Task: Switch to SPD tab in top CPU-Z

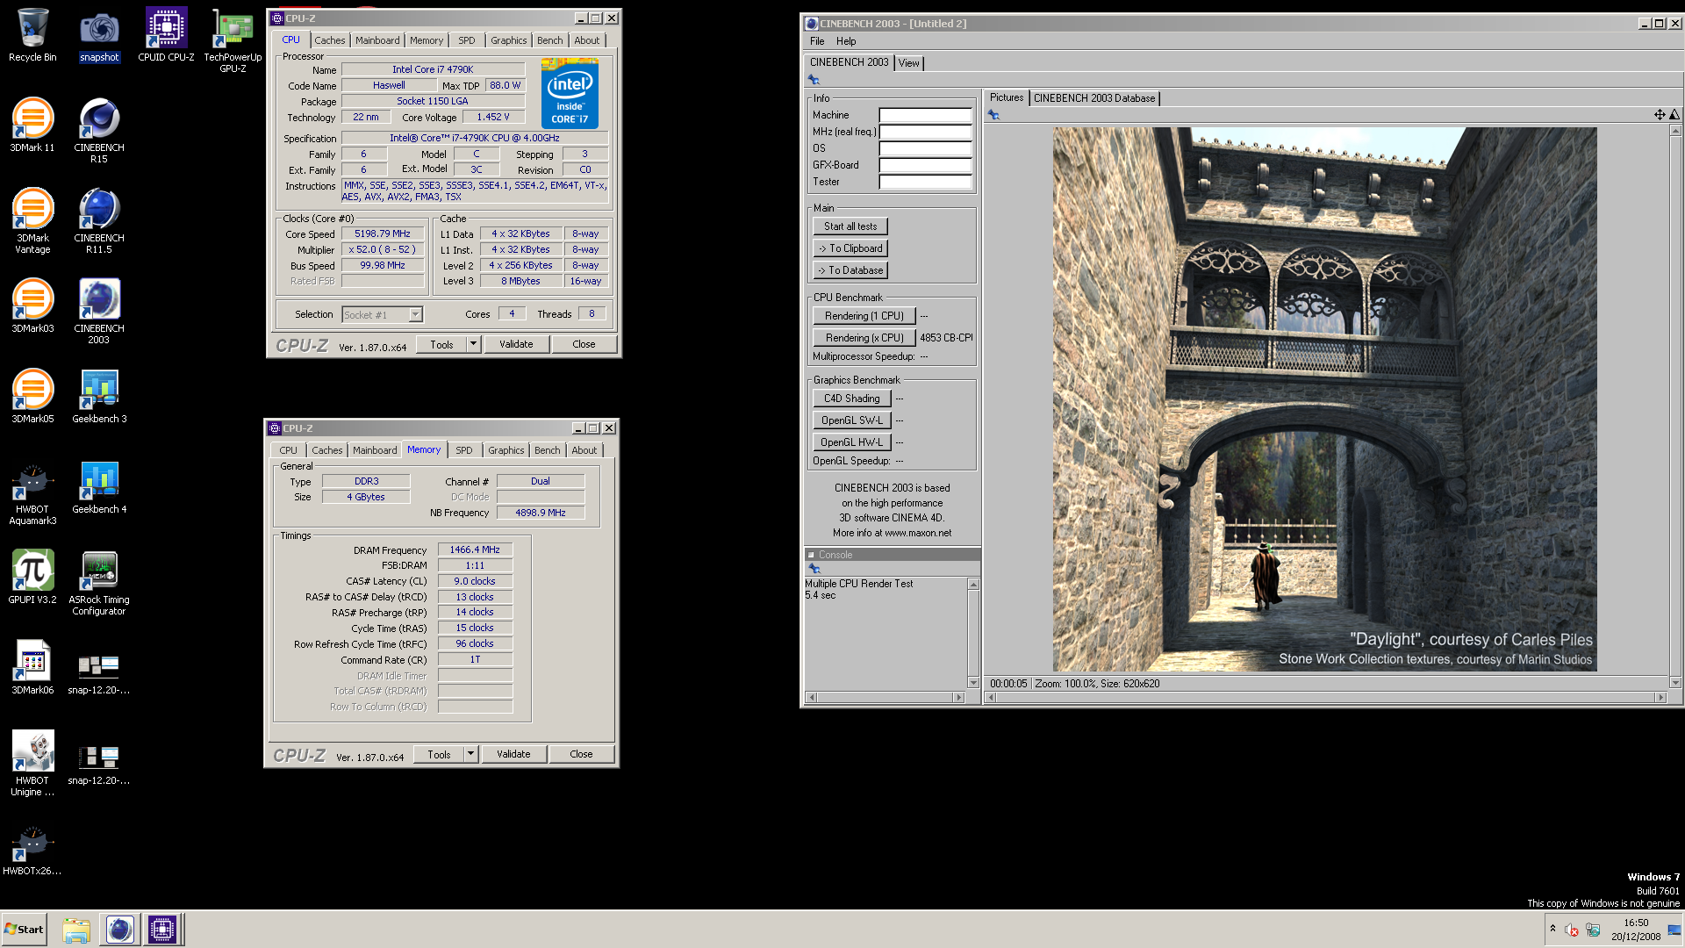Action: pos(466,40)
